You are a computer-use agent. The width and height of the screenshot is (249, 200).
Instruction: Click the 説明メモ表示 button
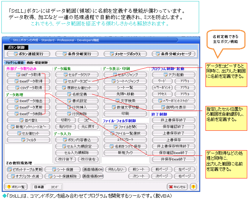tap(173, 107)
